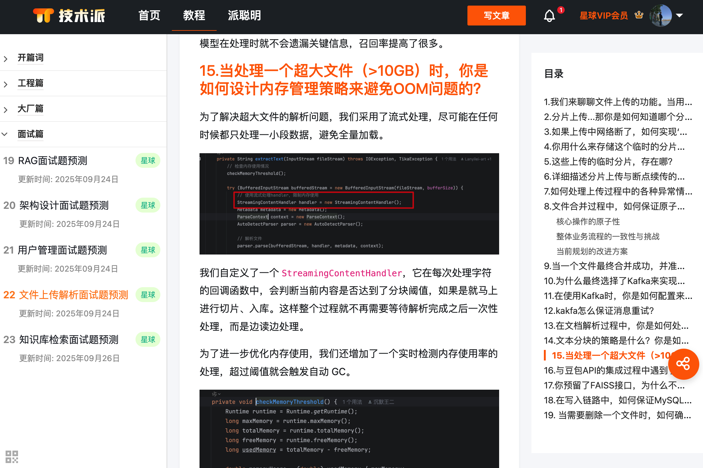Jump to TOC item 12 about kafka retries
The image size is (703, 468).
tap(599, 311)
